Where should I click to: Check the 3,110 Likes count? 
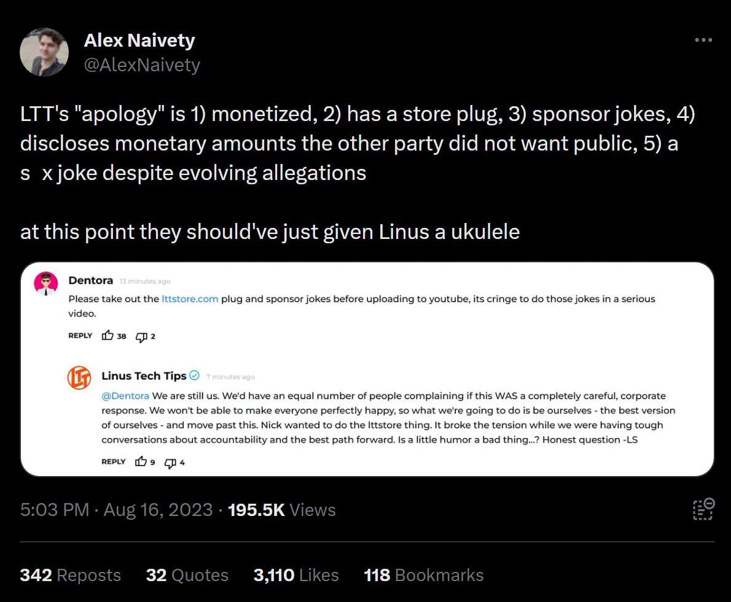[296, 575]
